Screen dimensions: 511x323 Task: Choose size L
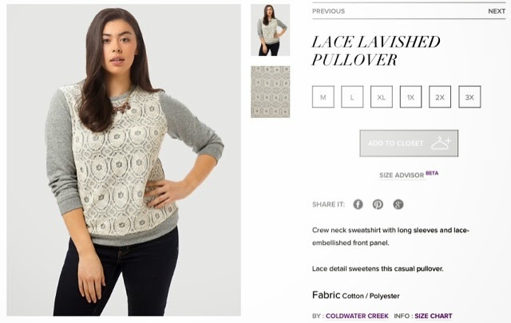click(352, 97)
